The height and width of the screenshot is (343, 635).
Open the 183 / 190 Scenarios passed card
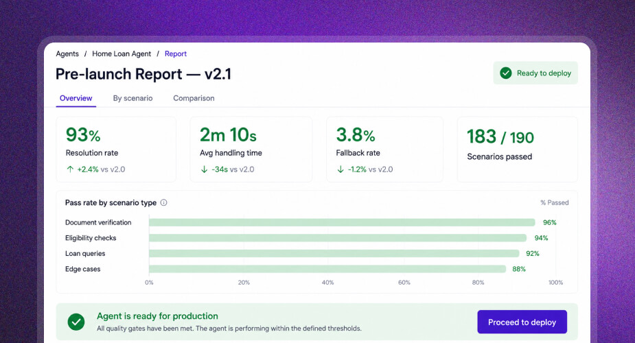pyautogui.click(x=517, y=150)
